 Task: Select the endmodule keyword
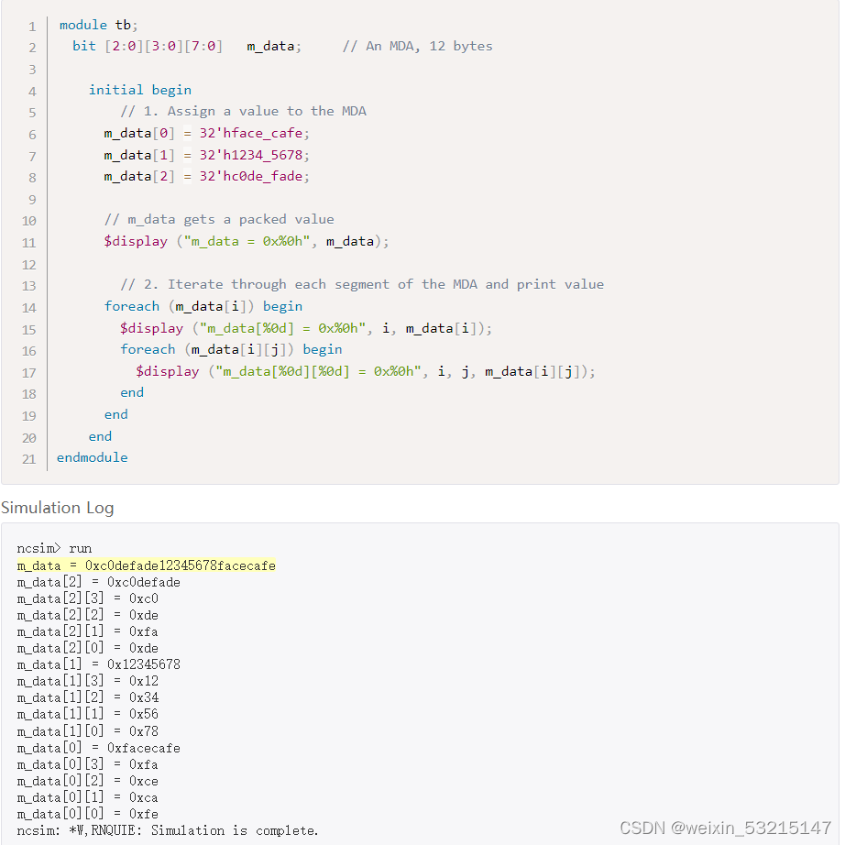(92, 456)
